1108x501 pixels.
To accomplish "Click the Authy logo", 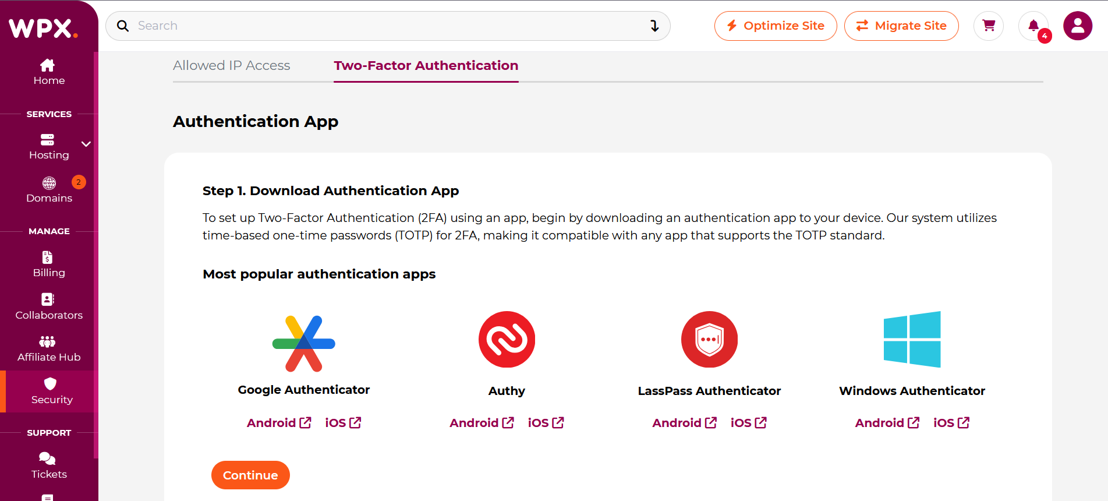I will point(507,339).
